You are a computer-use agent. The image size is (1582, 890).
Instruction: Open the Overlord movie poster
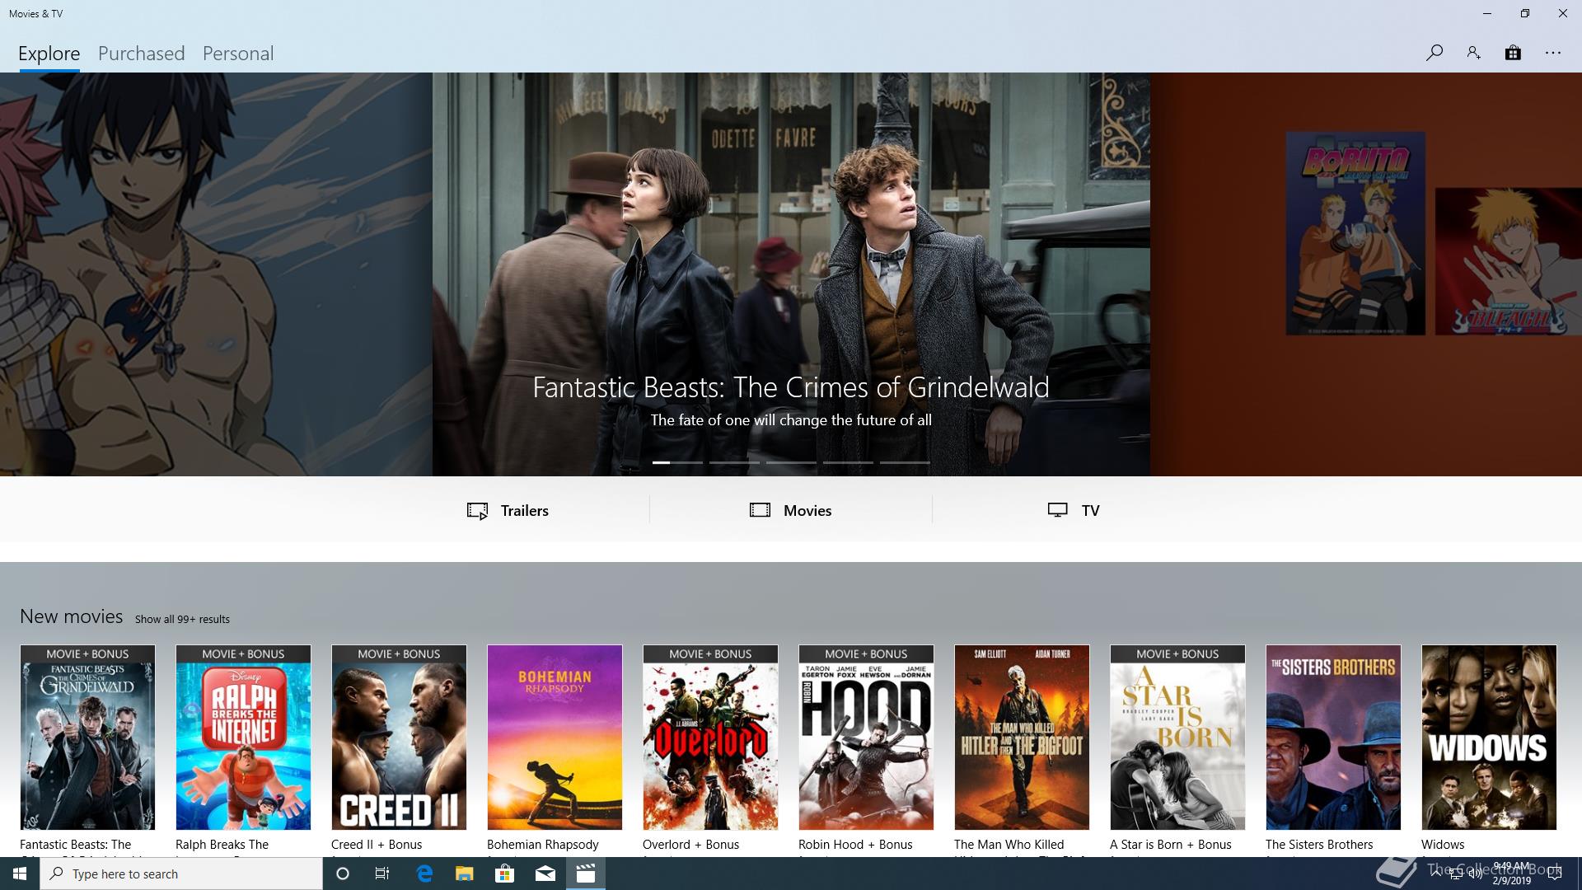[x=710, y=738]
